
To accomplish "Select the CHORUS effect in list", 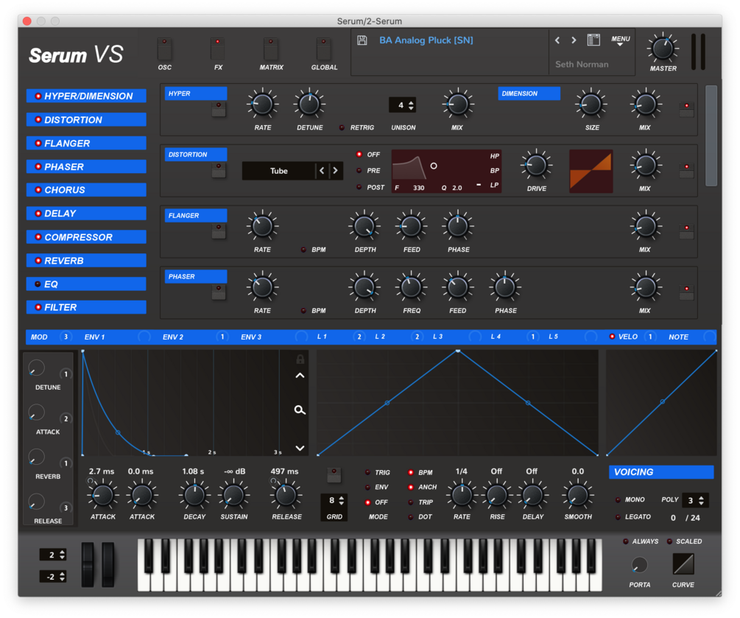I will click(86, 190).
